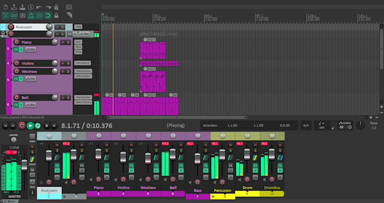
Task: Zoom out horizontally with minus button
Action: coord(377,117)
